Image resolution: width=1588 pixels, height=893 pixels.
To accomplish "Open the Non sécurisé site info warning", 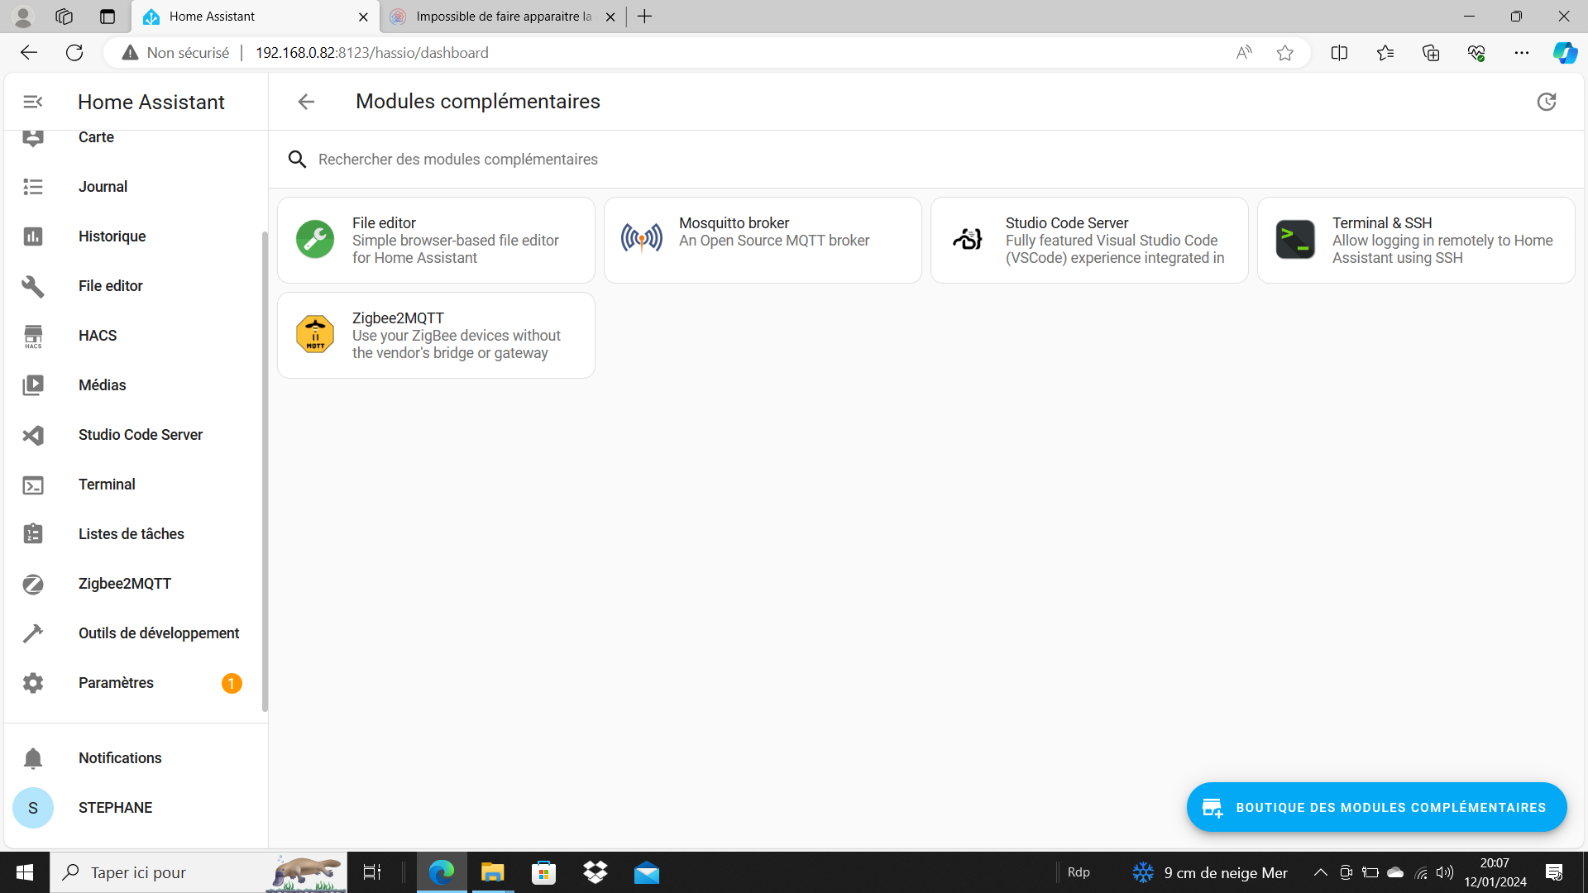I will 175,53.
